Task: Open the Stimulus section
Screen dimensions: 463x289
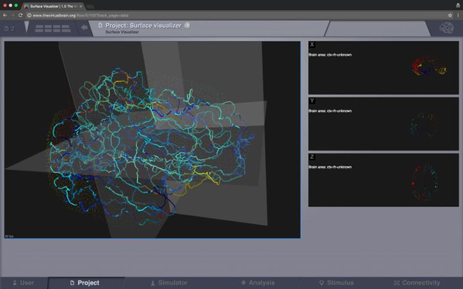Action: [x=336, y=283]
